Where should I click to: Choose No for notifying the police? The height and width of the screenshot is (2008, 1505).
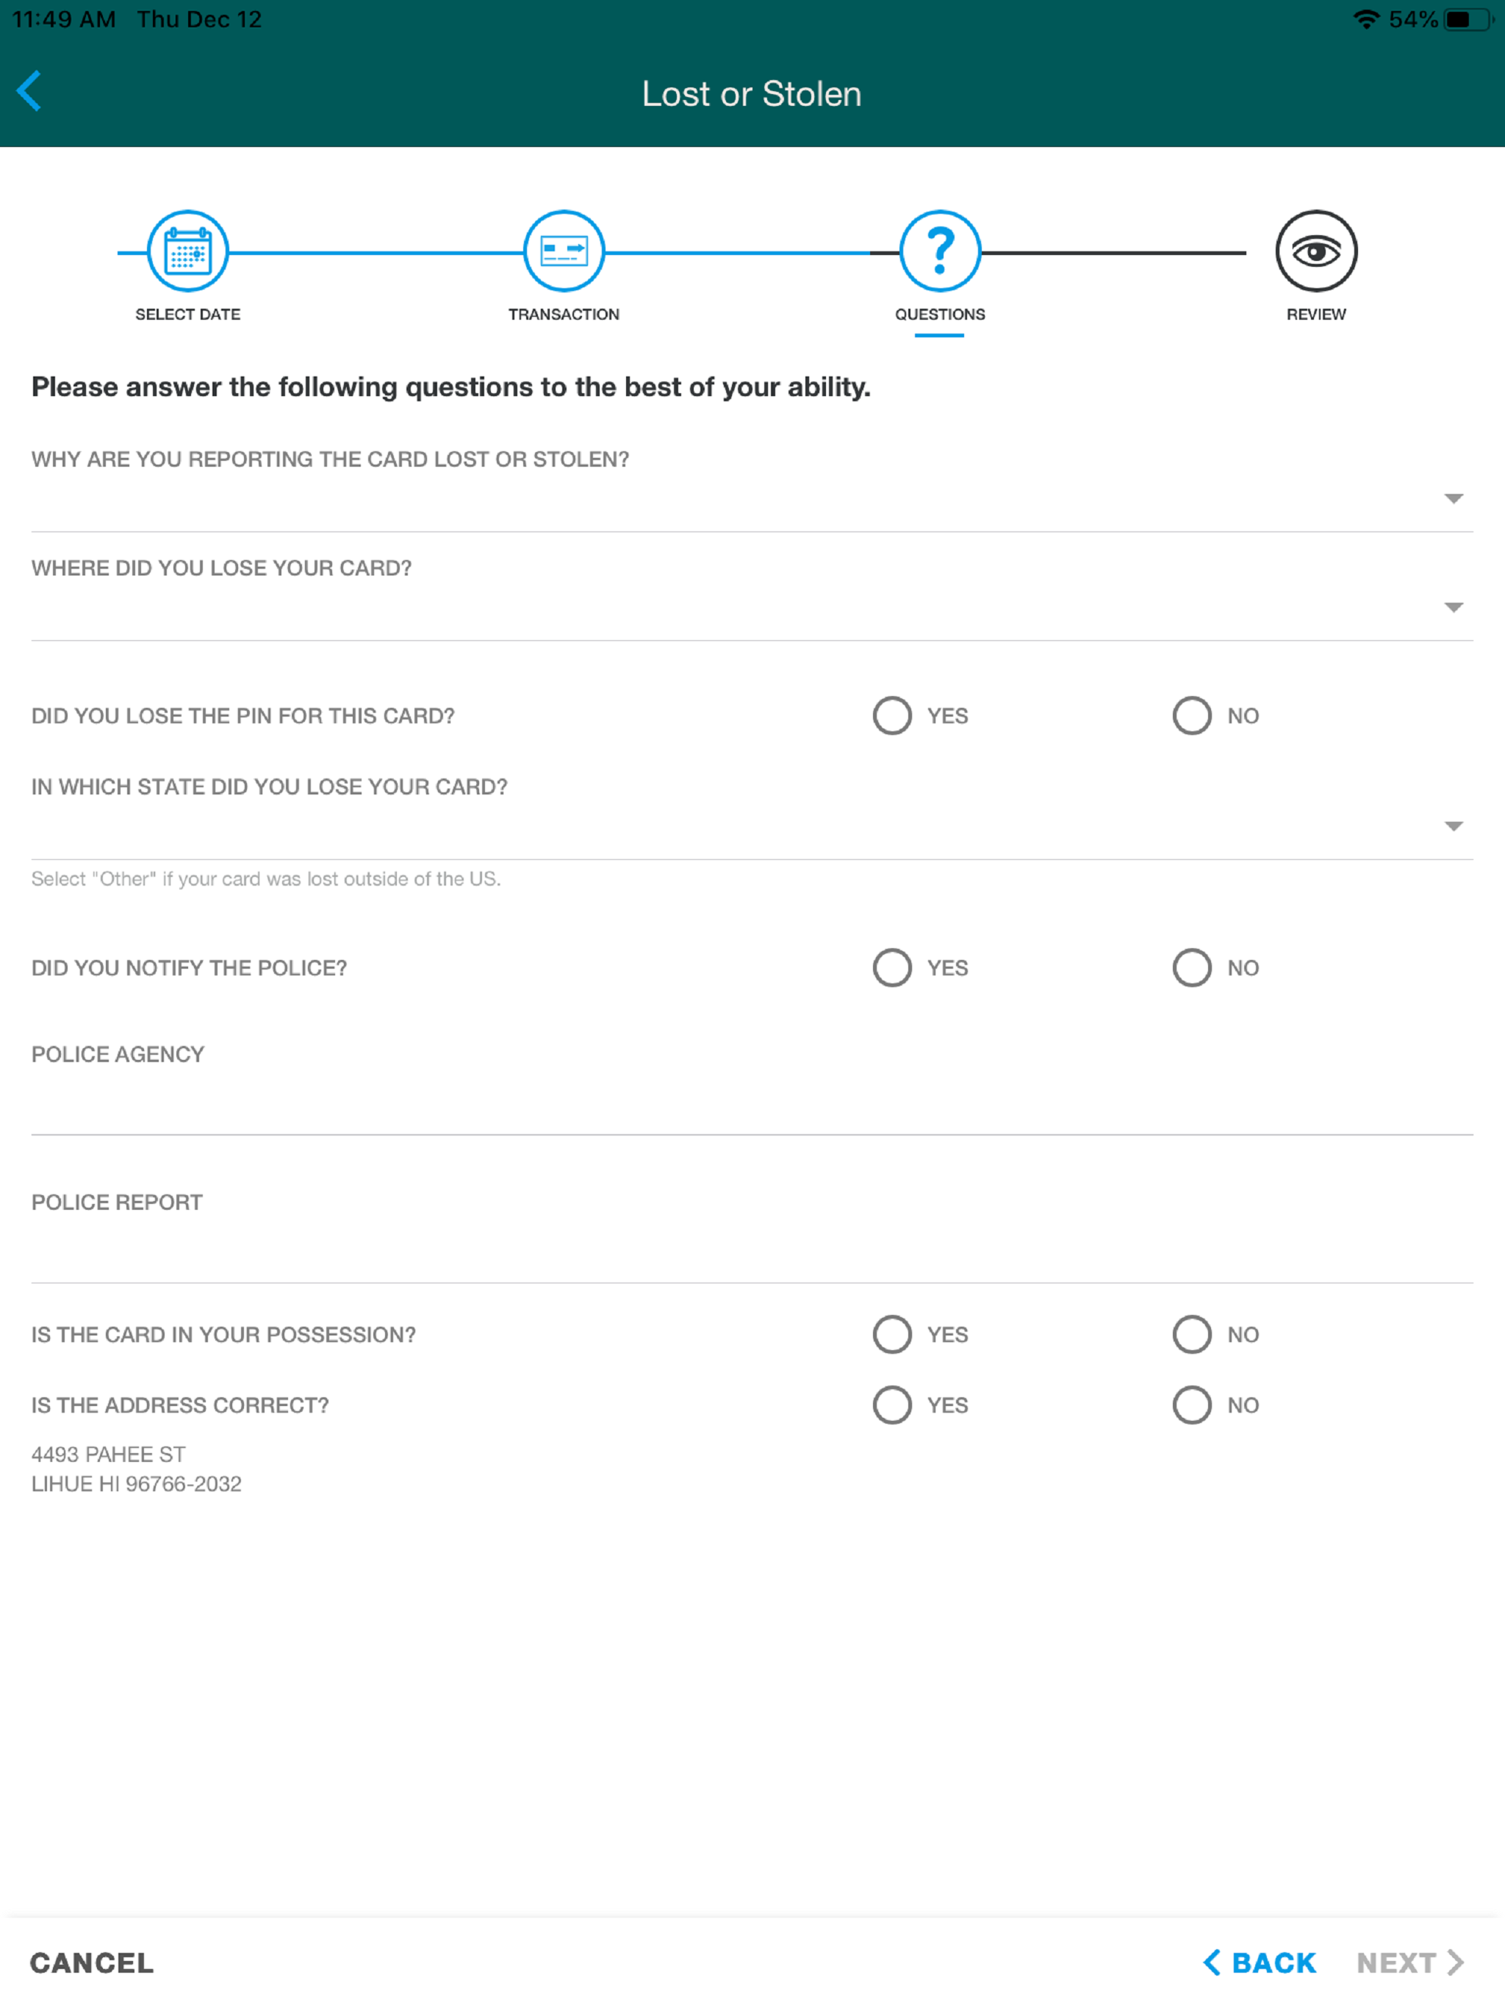(x=1192, y=968)
